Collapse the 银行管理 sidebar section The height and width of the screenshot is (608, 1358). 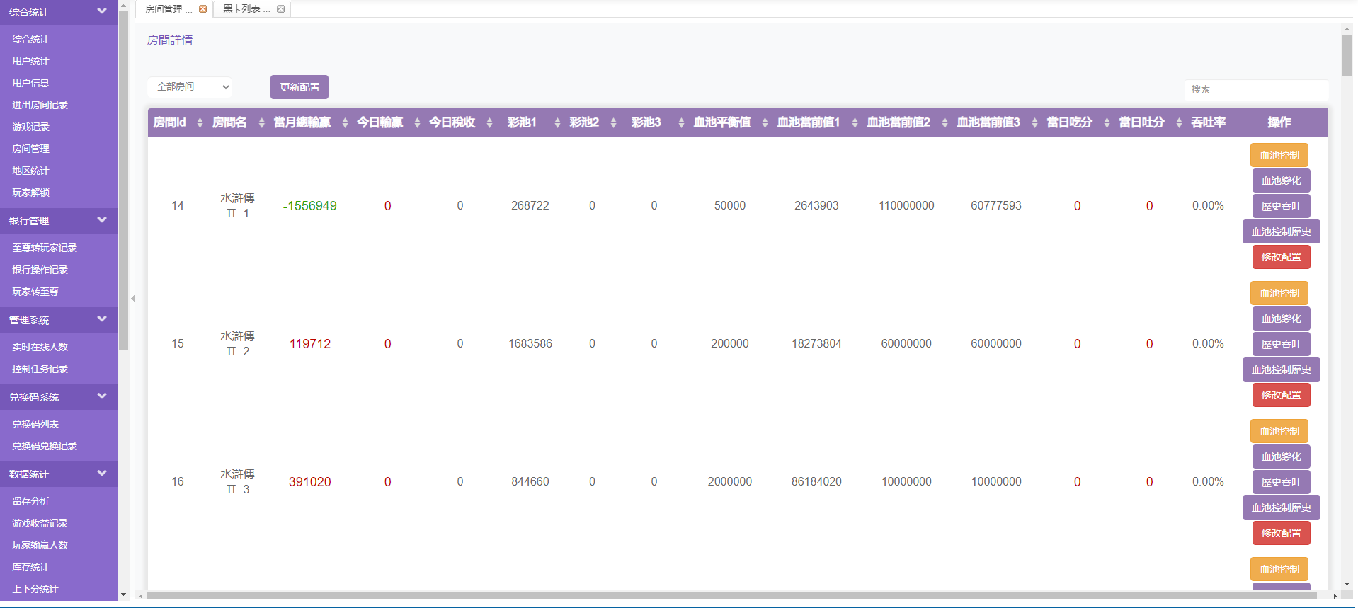[102, 220]
